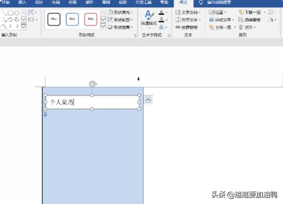Select the black-outlined Abc shape style

[54, 19]
